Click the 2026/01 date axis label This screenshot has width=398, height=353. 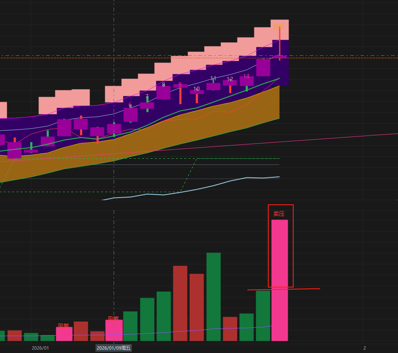click(x=41, y=348)
